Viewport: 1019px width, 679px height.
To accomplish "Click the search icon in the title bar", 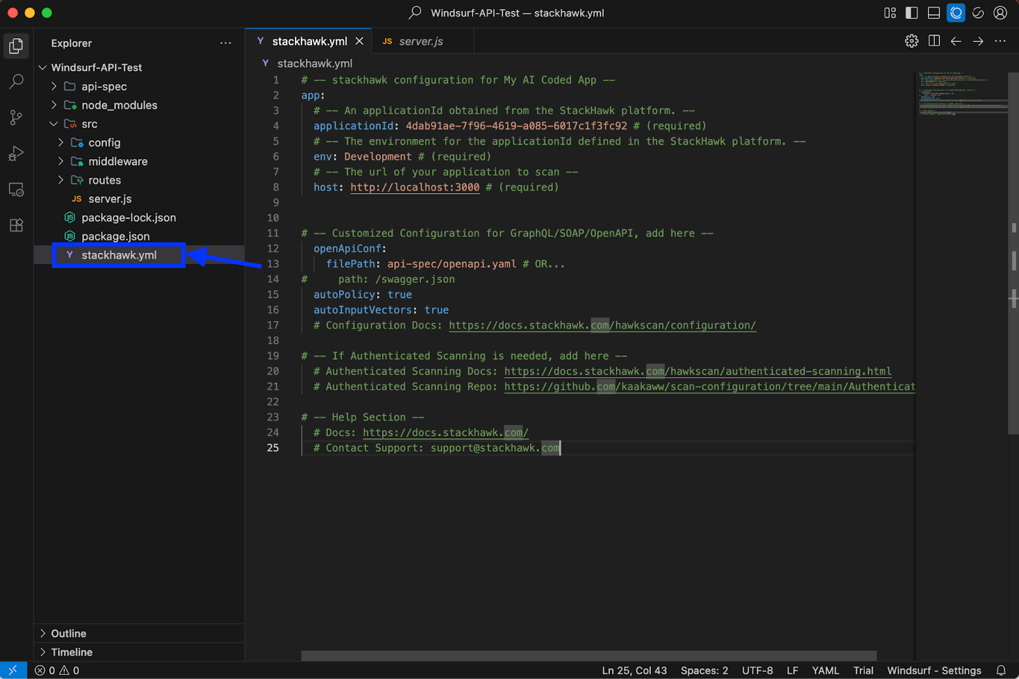I will tap(415, 13).
